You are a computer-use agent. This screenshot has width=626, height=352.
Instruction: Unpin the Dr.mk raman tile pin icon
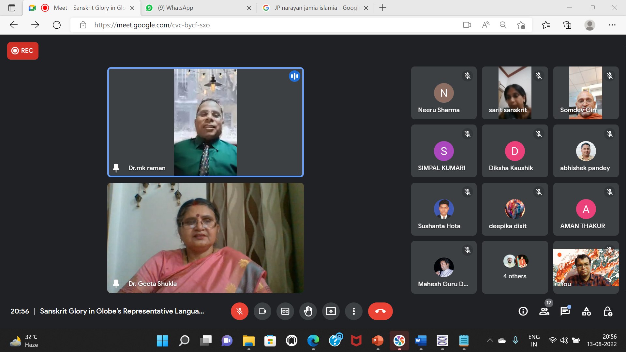pyautogui.click(x=116, y=168)
